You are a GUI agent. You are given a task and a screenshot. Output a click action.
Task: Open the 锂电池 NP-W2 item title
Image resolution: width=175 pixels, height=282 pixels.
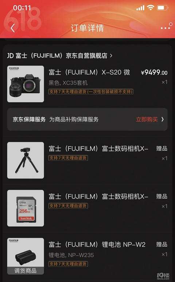coord(97,245)
